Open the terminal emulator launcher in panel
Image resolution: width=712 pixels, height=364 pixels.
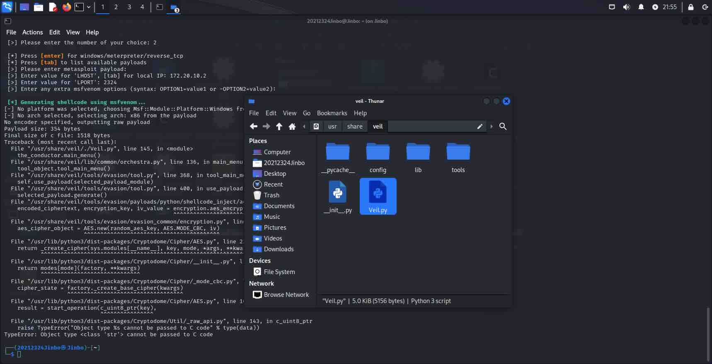pos(79,7)
